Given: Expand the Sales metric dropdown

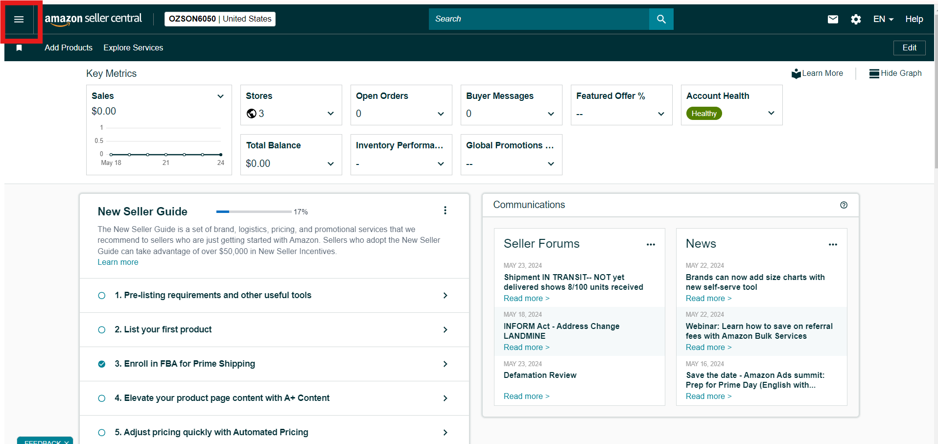Looking at the screenshot, I should pos(220,96).
